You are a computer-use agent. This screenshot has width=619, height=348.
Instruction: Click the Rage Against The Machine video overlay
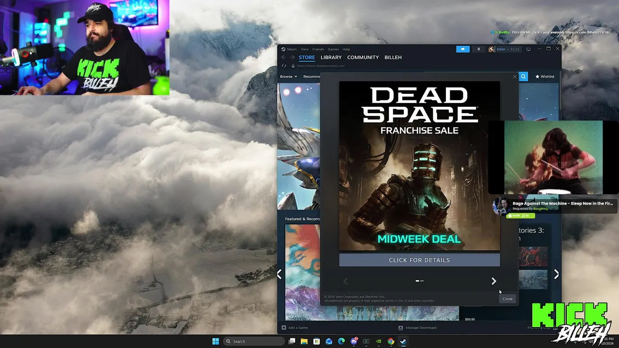tap(553, 158)
